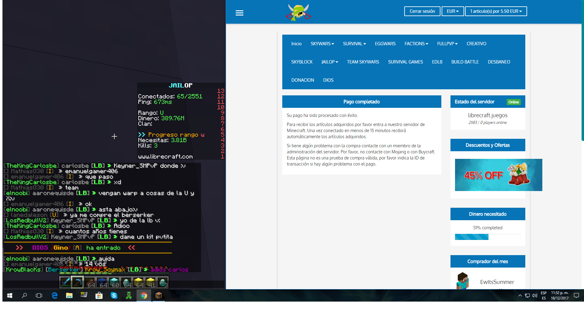The image size is (584, 328).
Task: Click the 45% OFF offer banner
Action: (x=499, y=175)
